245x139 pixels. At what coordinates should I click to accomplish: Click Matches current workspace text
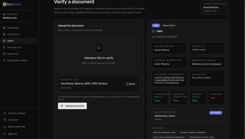(x=207, y=64)
